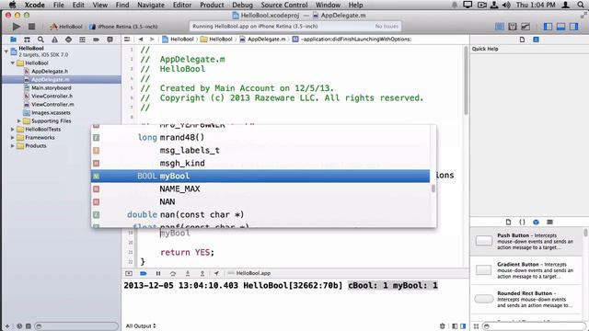Collapse the HelloBool group folder
Viewport: 589px width, 331px height.
tap(13, 63)
